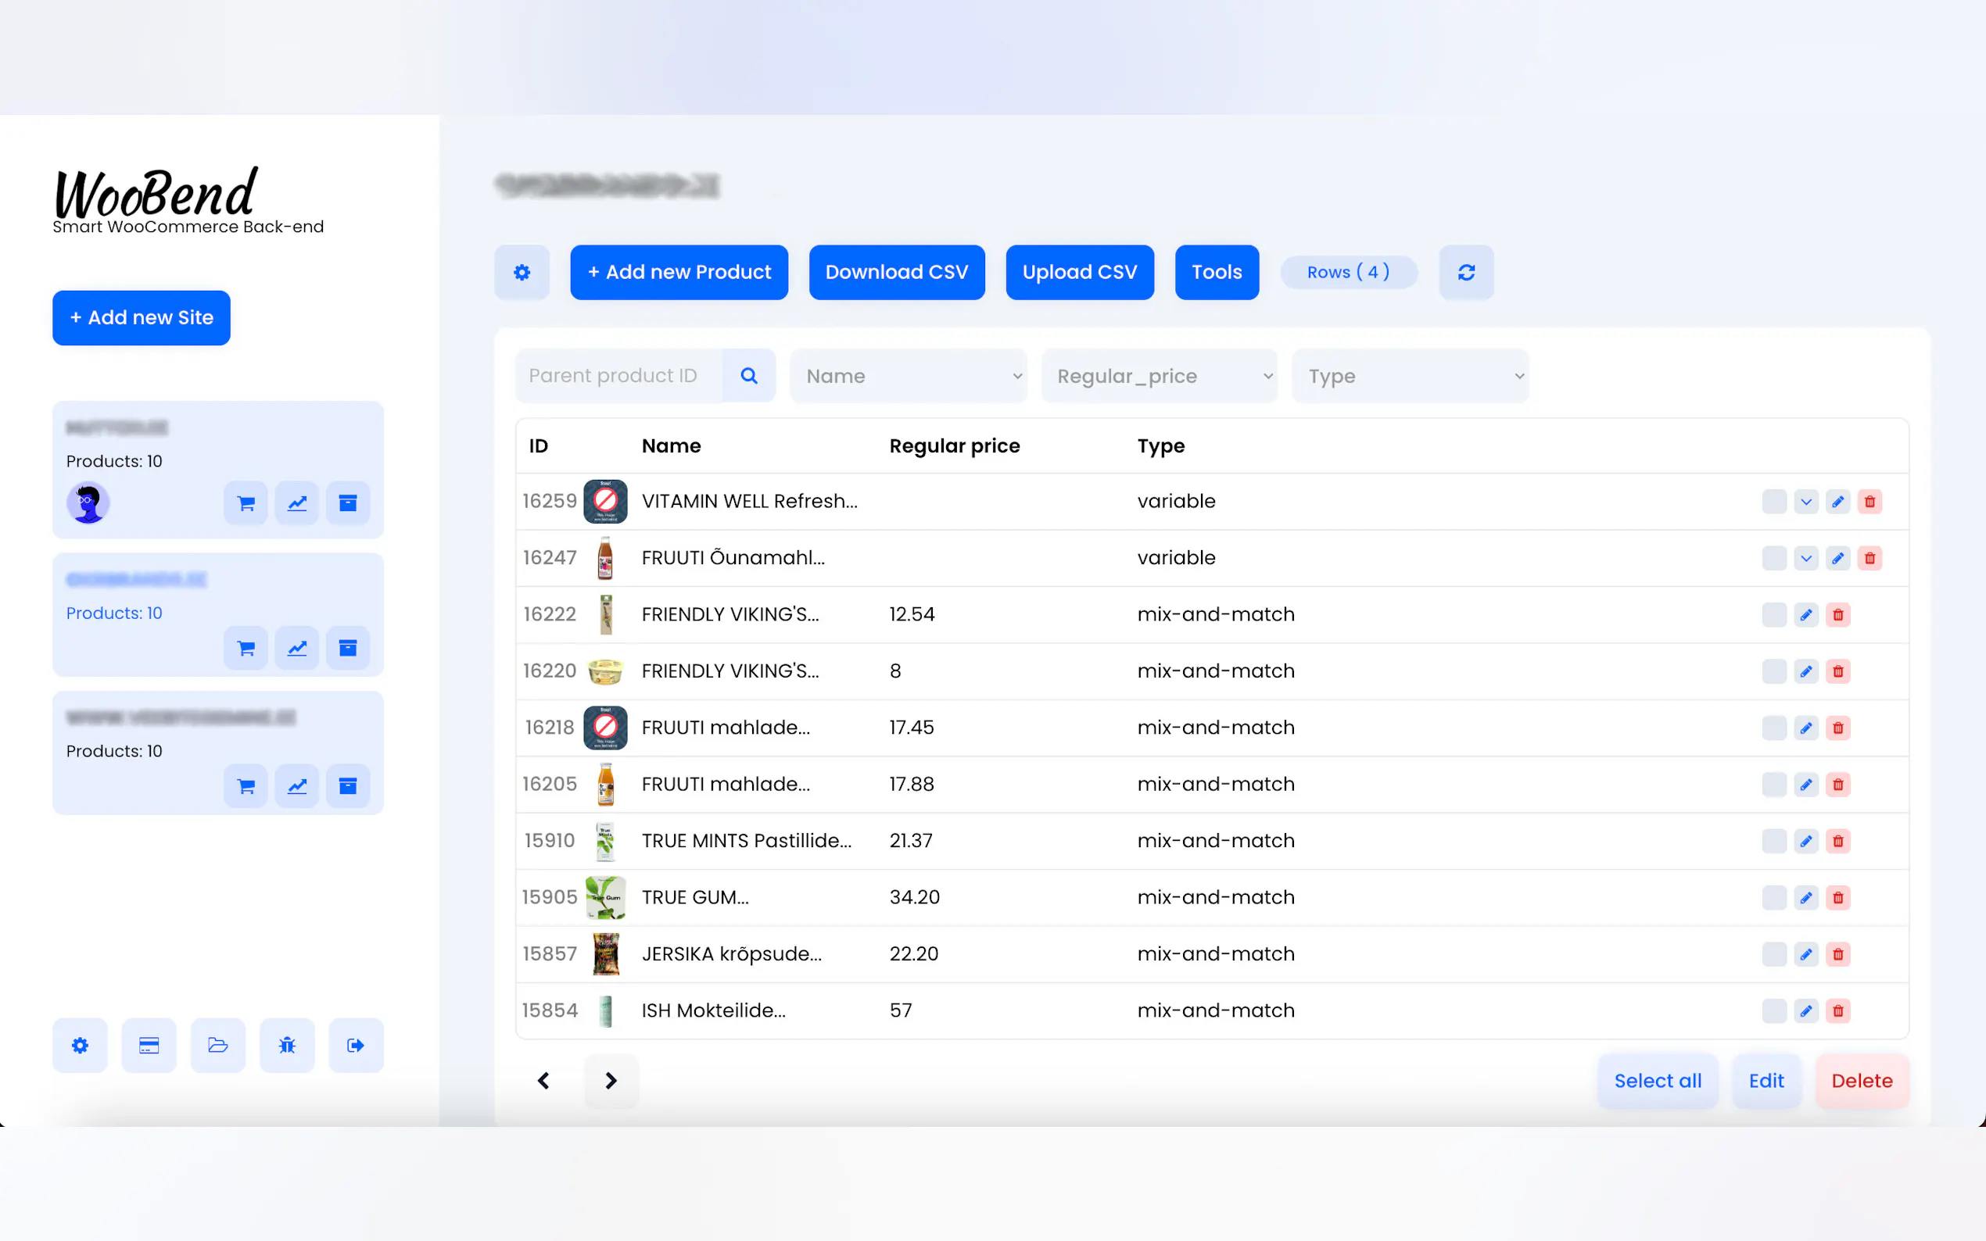Delete product 15905 with trash icon

pos(1837,898)
